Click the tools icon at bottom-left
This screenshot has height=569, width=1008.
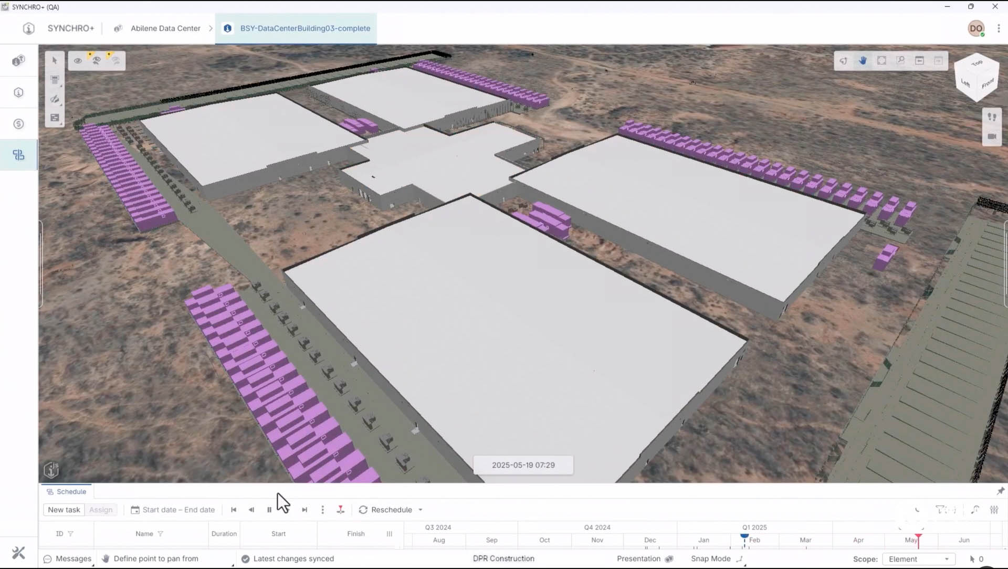[x=19, y=552]
